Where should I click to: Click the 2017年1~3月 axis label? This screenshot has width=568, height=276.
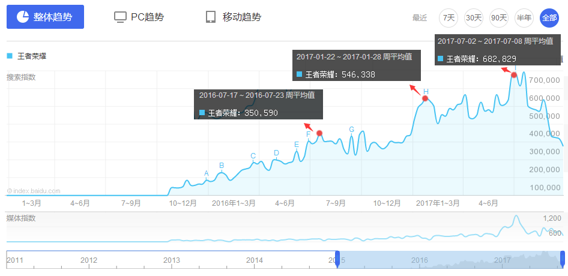pos(438,203)
